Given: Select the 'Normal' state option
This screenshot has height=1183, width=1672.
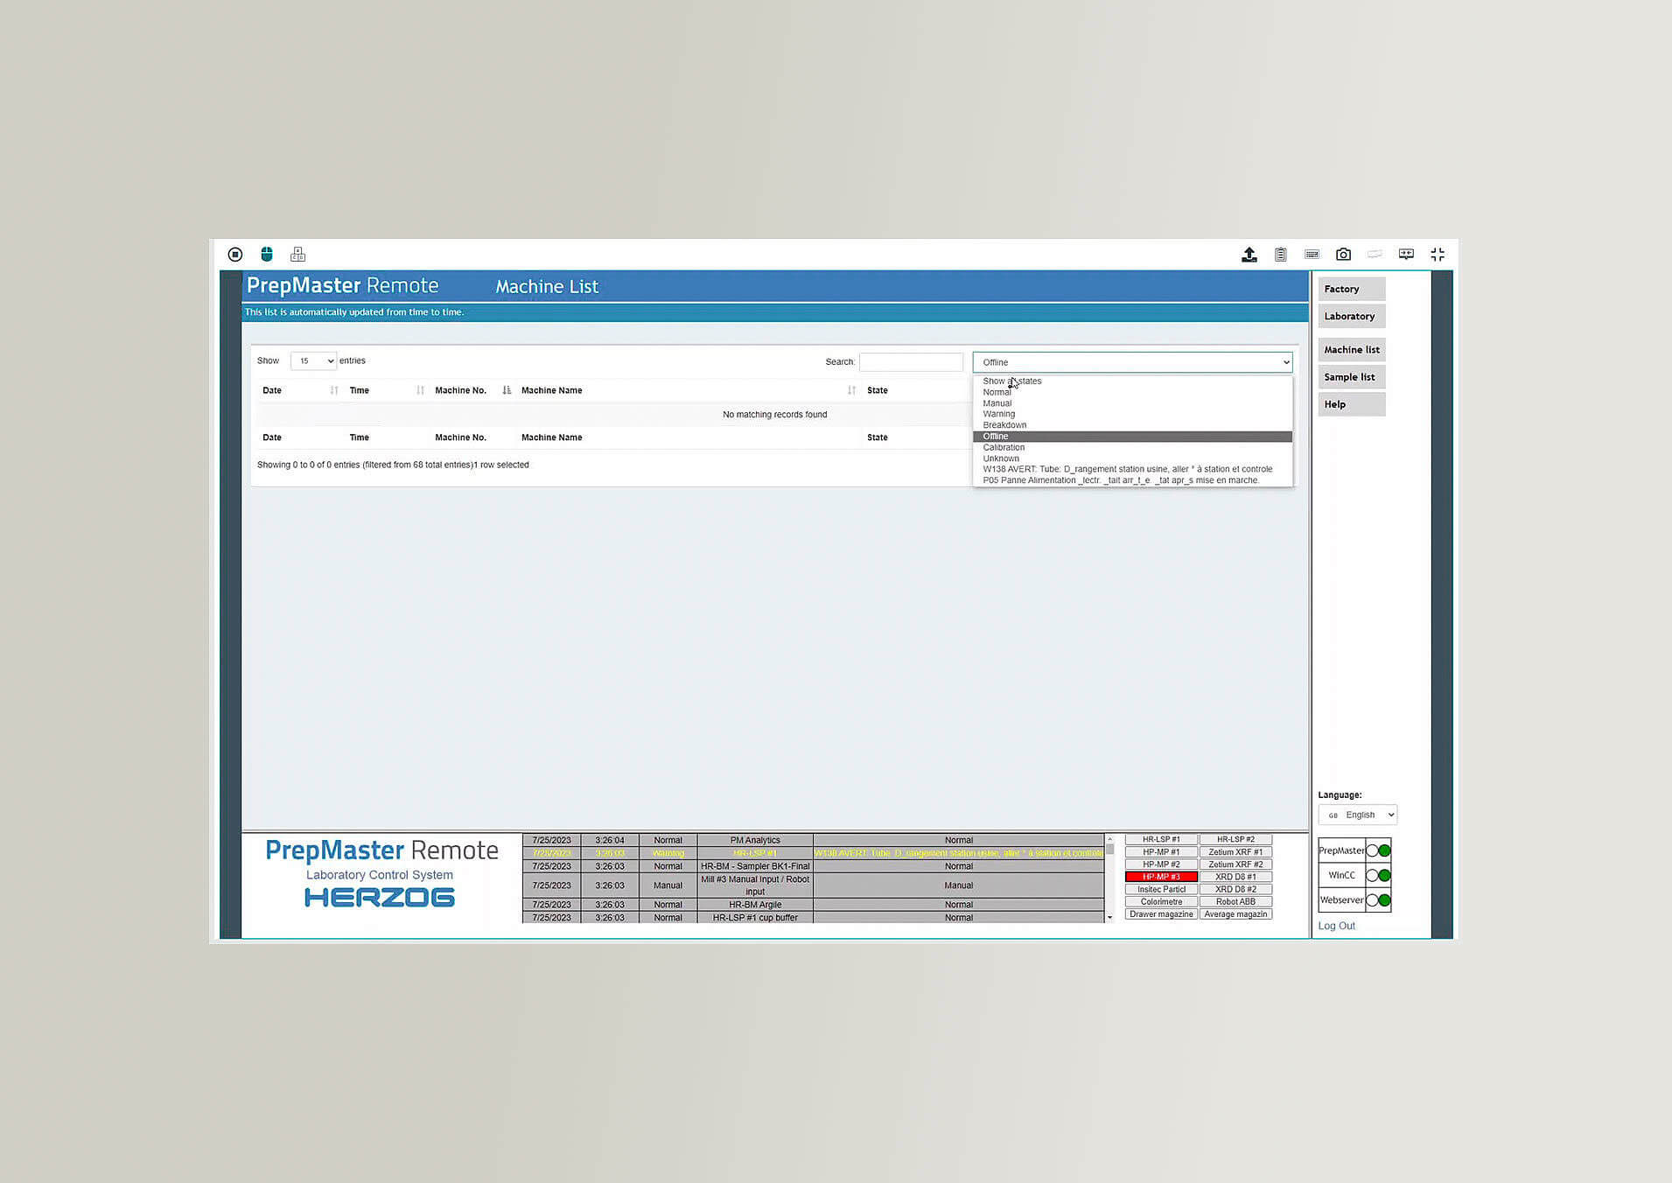Looking at the screenshot, I should [x=1132, y=393].
